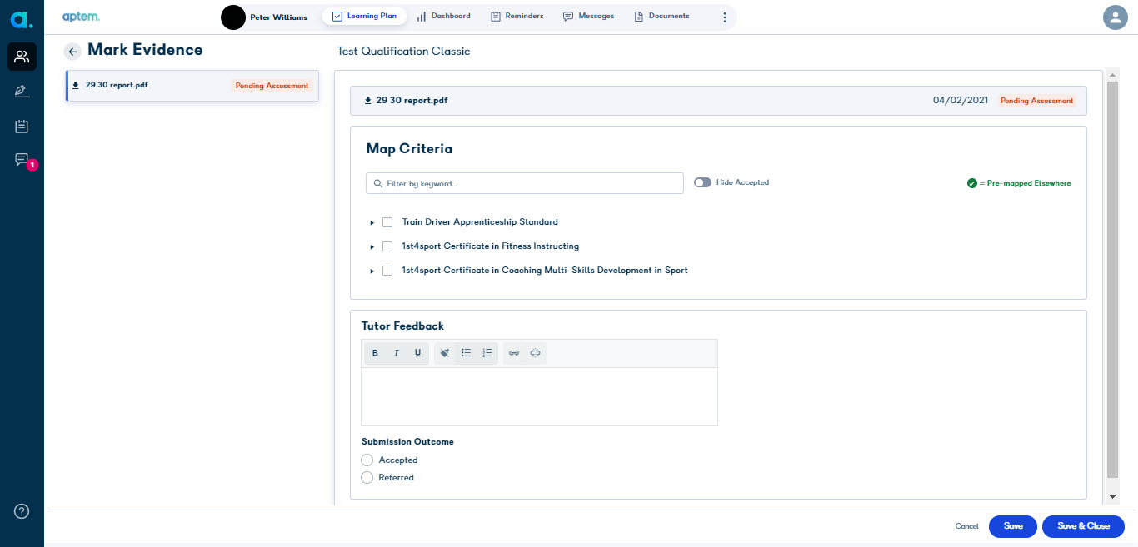Click Pending Assessment badge in left list
The height and width of the screenshot is (547, 1138).
pyautogui.click(x=272, y=86)
